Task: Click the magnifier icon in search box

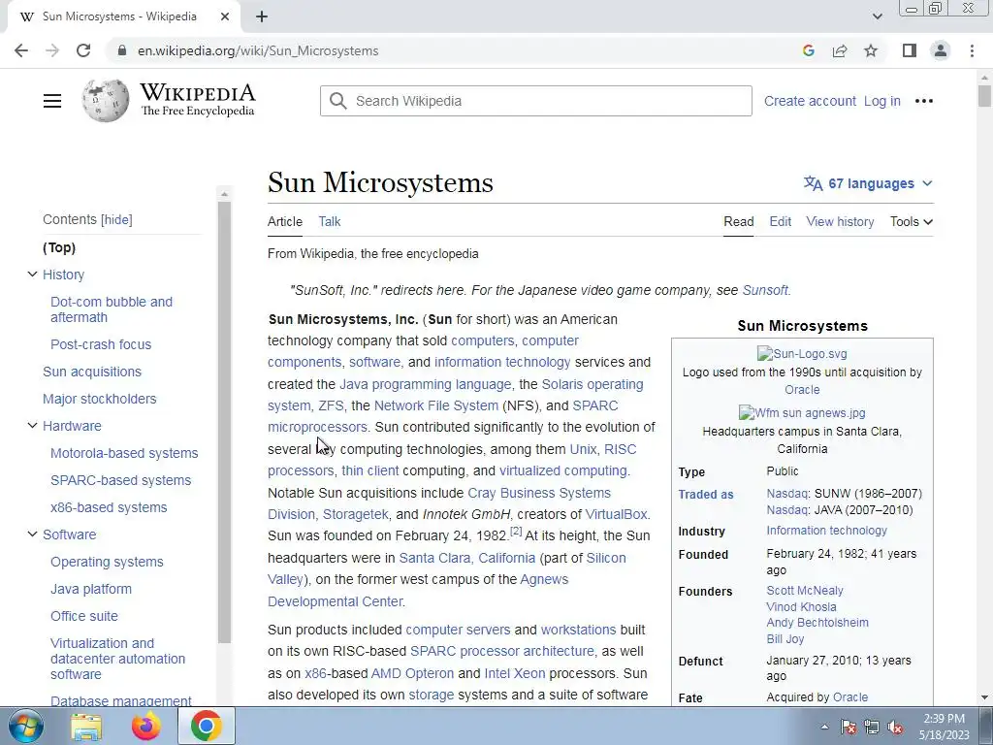Action: pos(338,101)
